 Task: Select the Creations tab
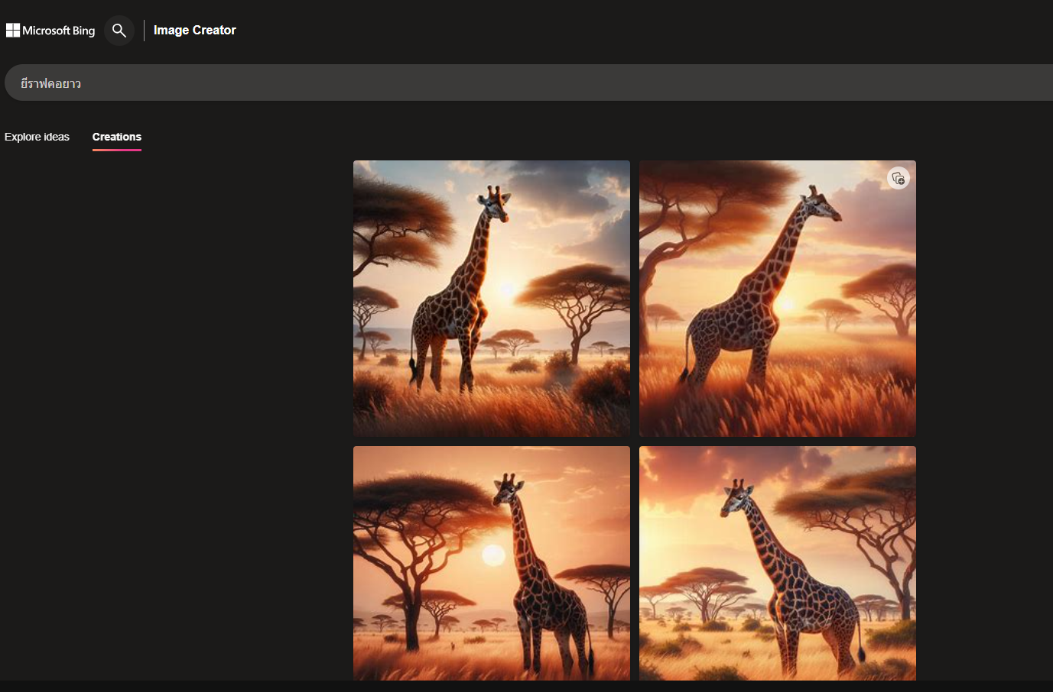tap(117, 137)
